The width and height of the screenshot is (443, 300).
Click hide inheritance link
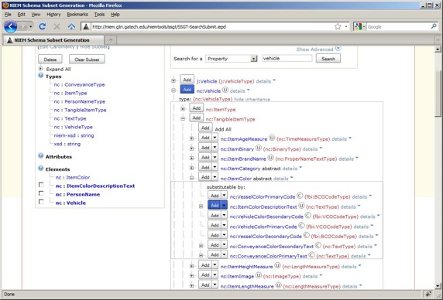(252, 99)
